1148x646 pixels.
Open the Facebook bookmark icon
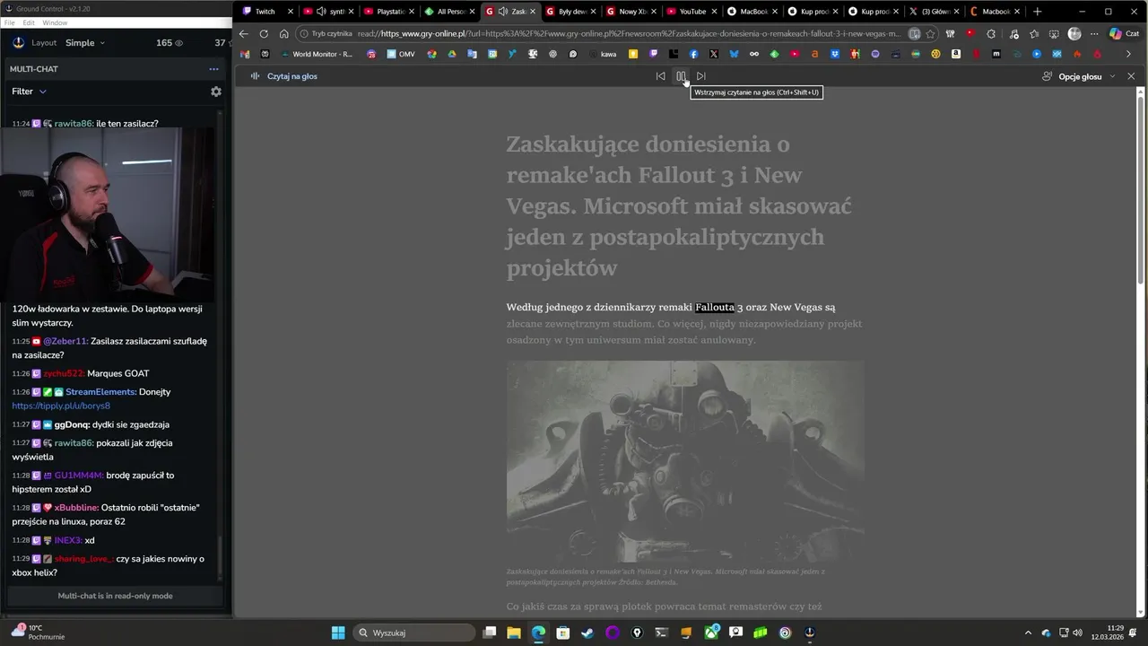click(x=693, y=54)
